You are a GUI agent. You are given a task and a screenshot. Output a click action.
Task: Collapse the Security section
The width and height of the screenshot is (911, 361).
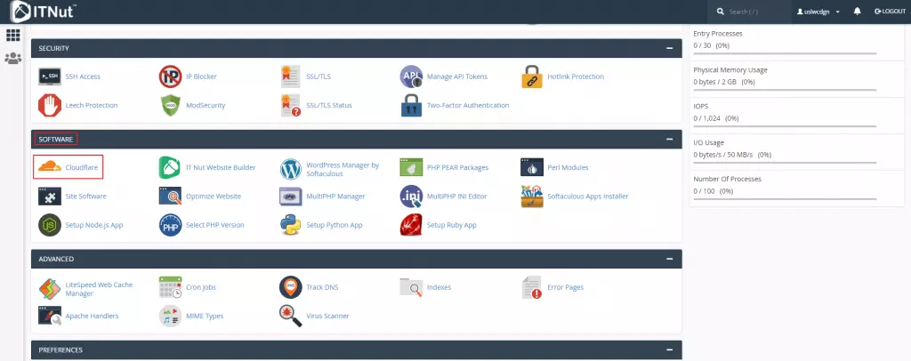pos(669,48)
